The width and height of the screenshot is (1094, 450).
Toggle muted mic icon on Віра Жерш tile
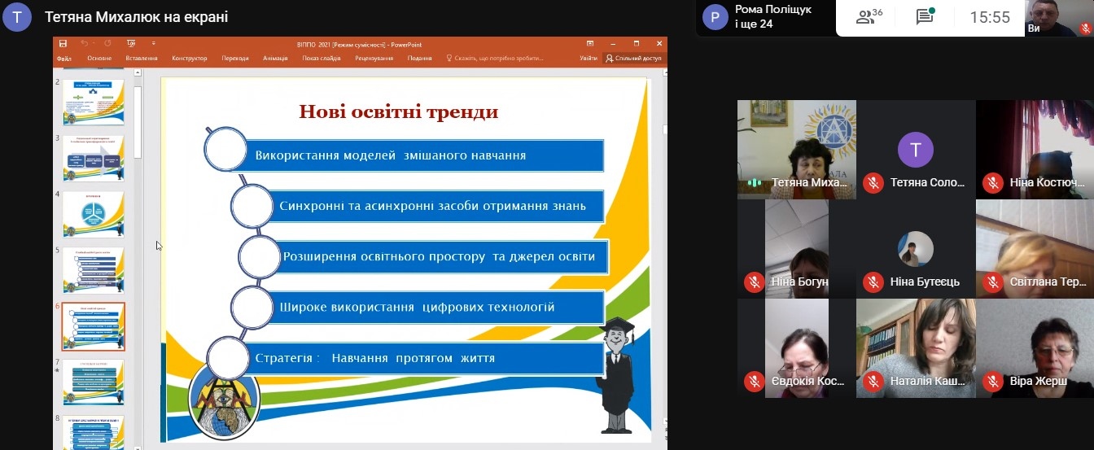pyautogui.click(x=992, y=381)
